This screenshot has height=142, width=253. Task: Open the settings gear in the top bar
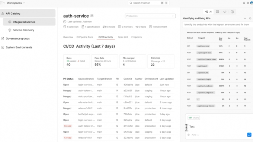[x=248, y=3]
